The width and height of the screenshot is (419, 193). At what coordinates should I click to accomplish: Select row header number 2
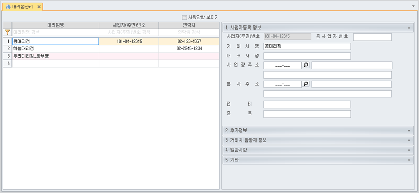(x=7, y=49)
